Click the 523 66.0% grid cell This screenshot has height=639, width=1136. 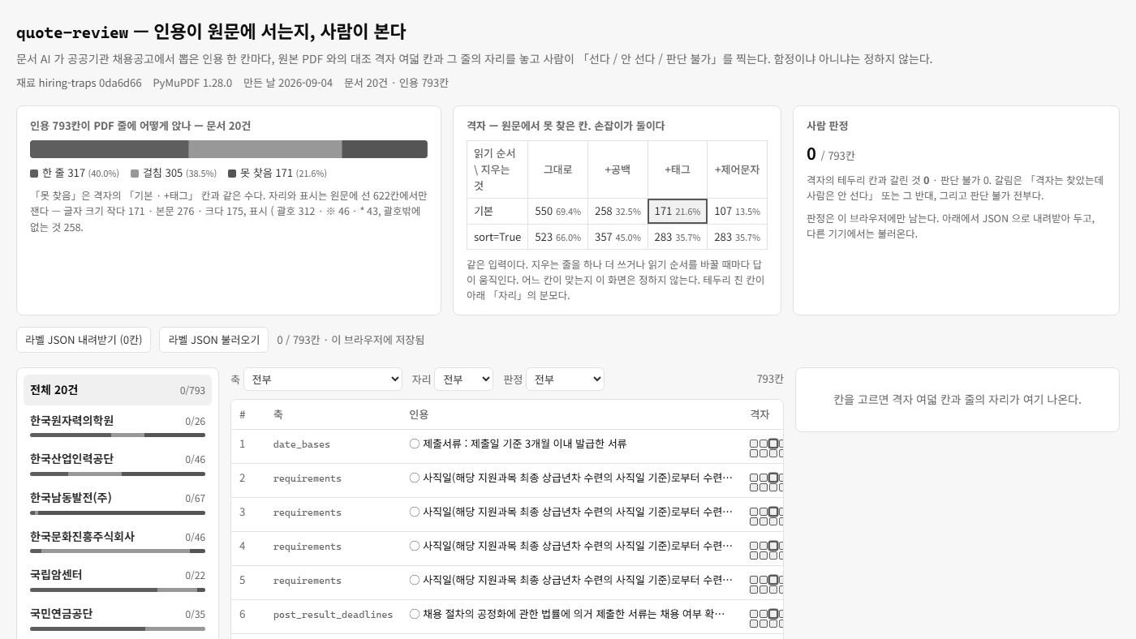(557, 237)
